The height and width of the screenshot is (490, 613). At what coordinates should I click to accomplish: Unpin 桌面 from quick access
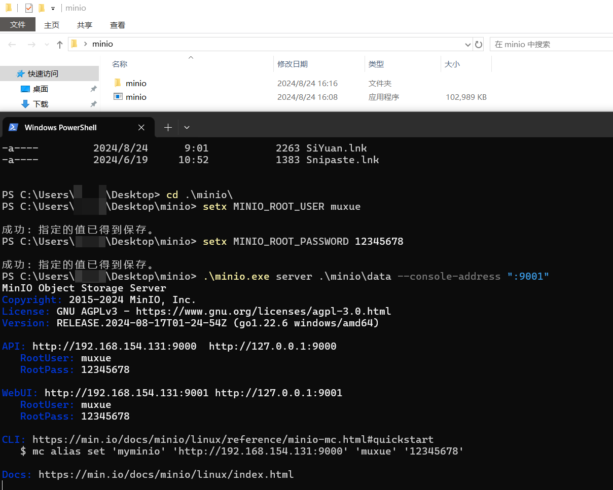pyautogui.click(x=93, y=88)
